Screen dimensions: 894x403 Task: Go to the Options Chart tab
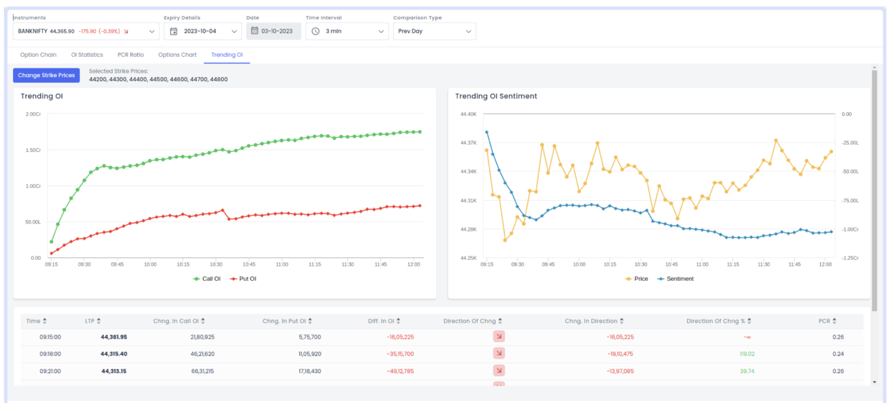177,55
